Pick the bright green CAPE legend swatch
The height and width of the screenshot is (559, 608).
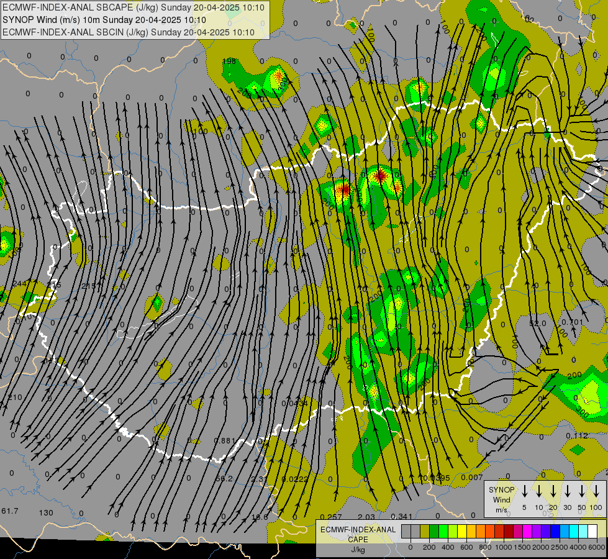(x=443, y=531)
